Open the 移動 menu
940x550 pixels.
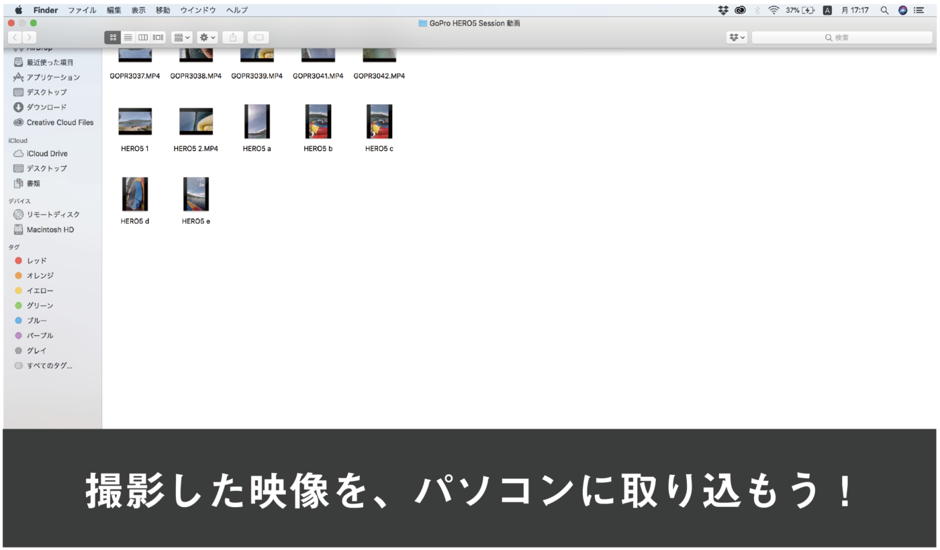[163, 10]
